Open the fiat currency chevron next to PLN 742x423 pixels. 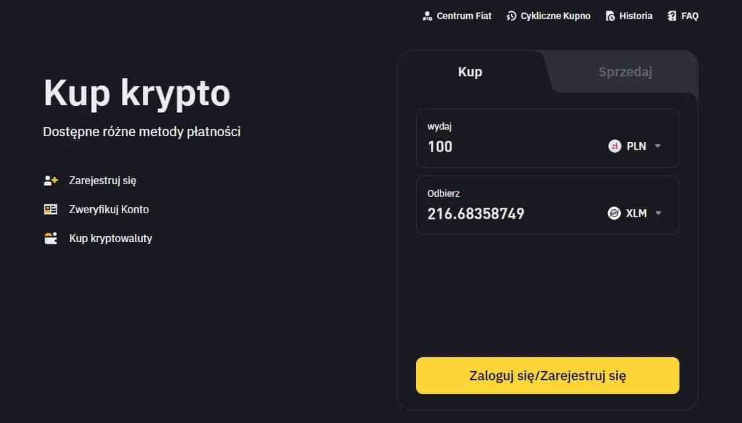pos(657,146)
